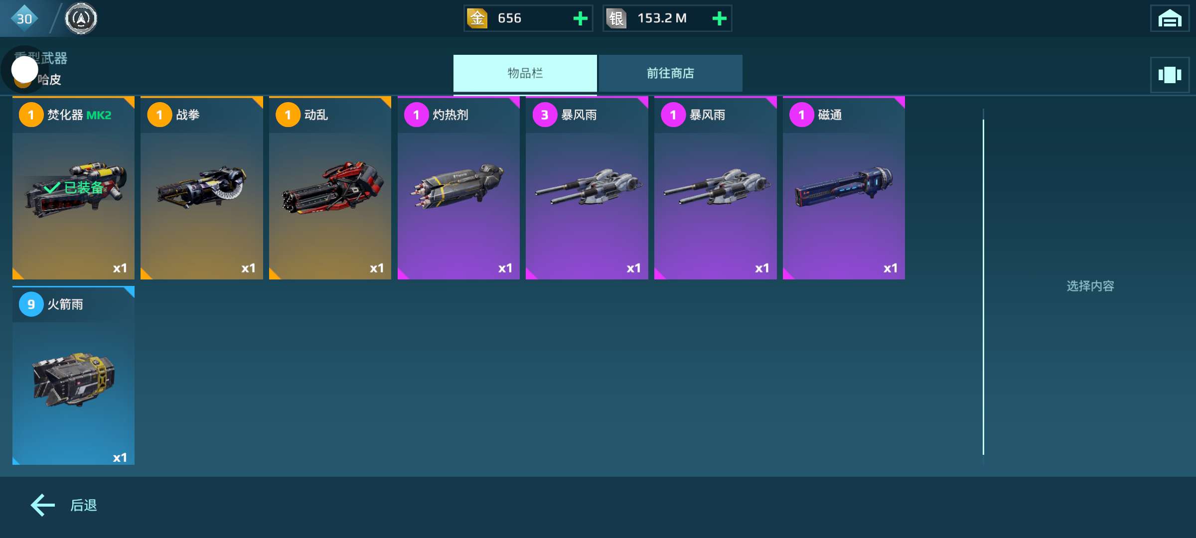This screenshot has height=538, width=1196.
Task: Select the level 3 暴风雨 weapon card
Action: click(x=587, y=188)
